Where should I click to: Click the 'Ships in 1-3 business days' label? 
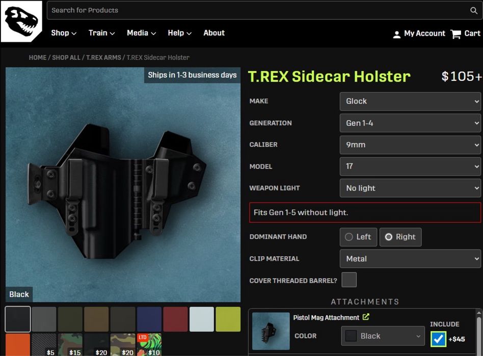[192, 75]
